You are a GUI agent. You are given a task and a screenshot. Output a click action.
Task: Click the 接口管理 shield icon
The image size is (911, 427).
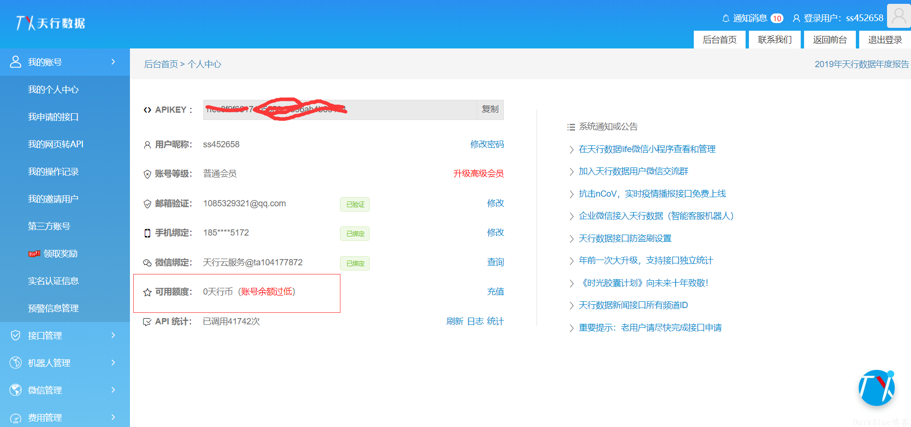[x=16, y=335]
